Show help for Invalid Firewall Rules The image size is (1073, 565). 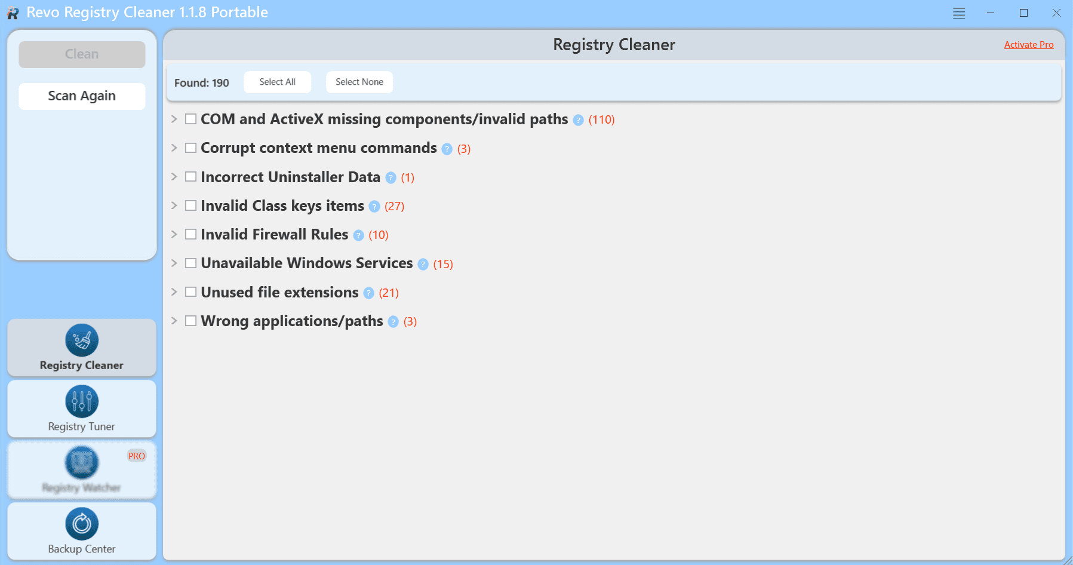358,235
